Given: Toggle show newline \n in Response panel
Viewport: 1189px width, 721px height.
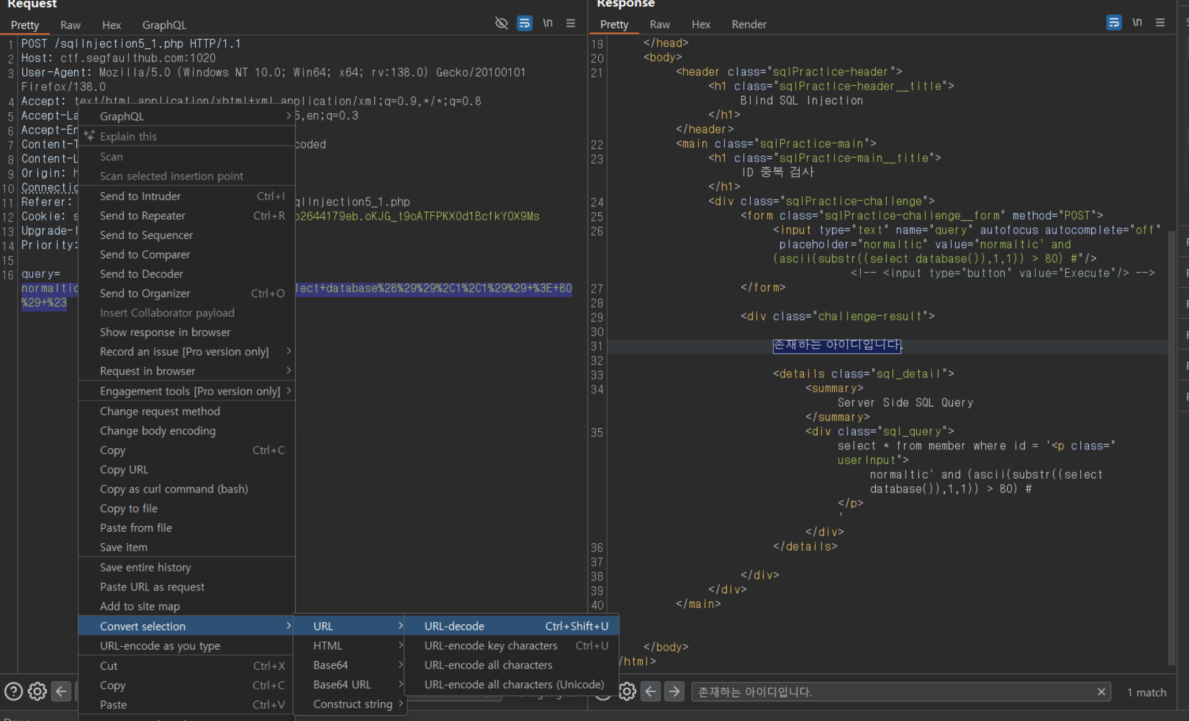Looking at the screenshot, I should pyautogui.click(x=1137, y=22).
